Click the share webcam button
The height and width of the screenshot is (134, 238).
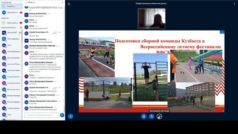tap(159, 117)
